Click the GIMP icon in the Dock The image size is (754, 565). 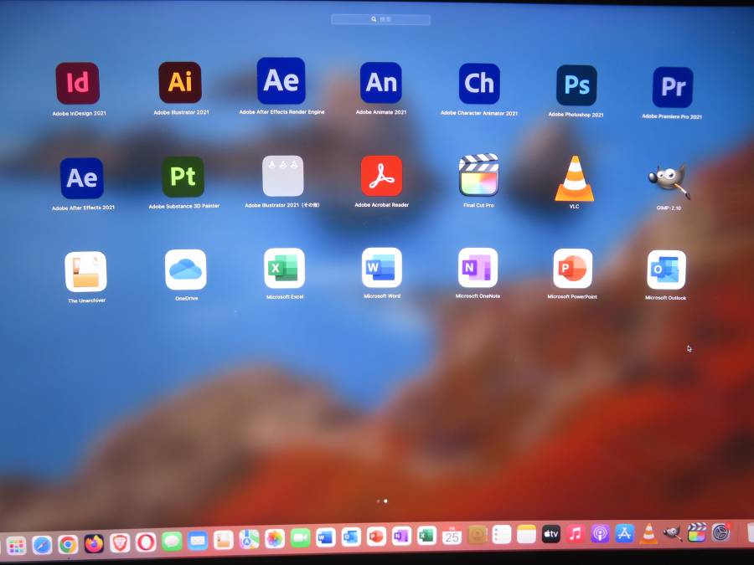pos(672,533)
